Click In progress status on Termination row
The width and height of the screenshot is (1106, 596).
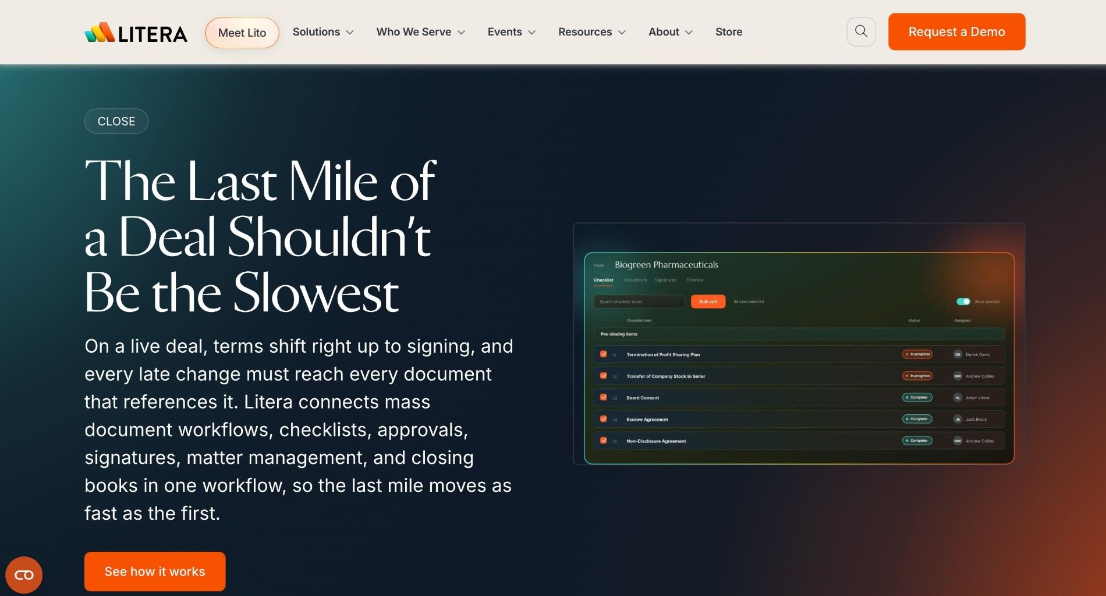(917, 354)
